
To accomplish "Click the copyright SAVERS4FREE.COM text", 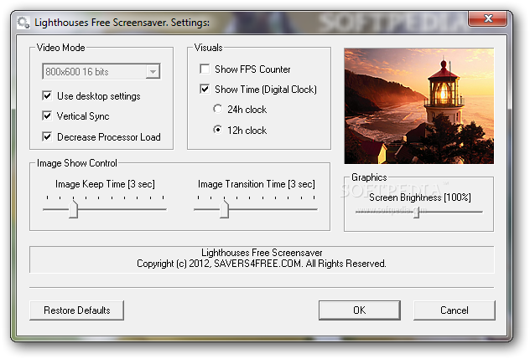I will point(262,264).
